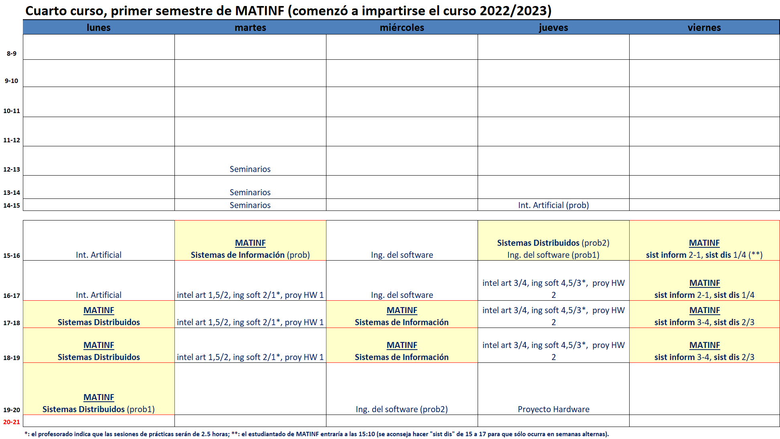The width and height of the screenshot is (780, 439).
Task: Click the '10-11' time slot label
Action: point(12,111)
